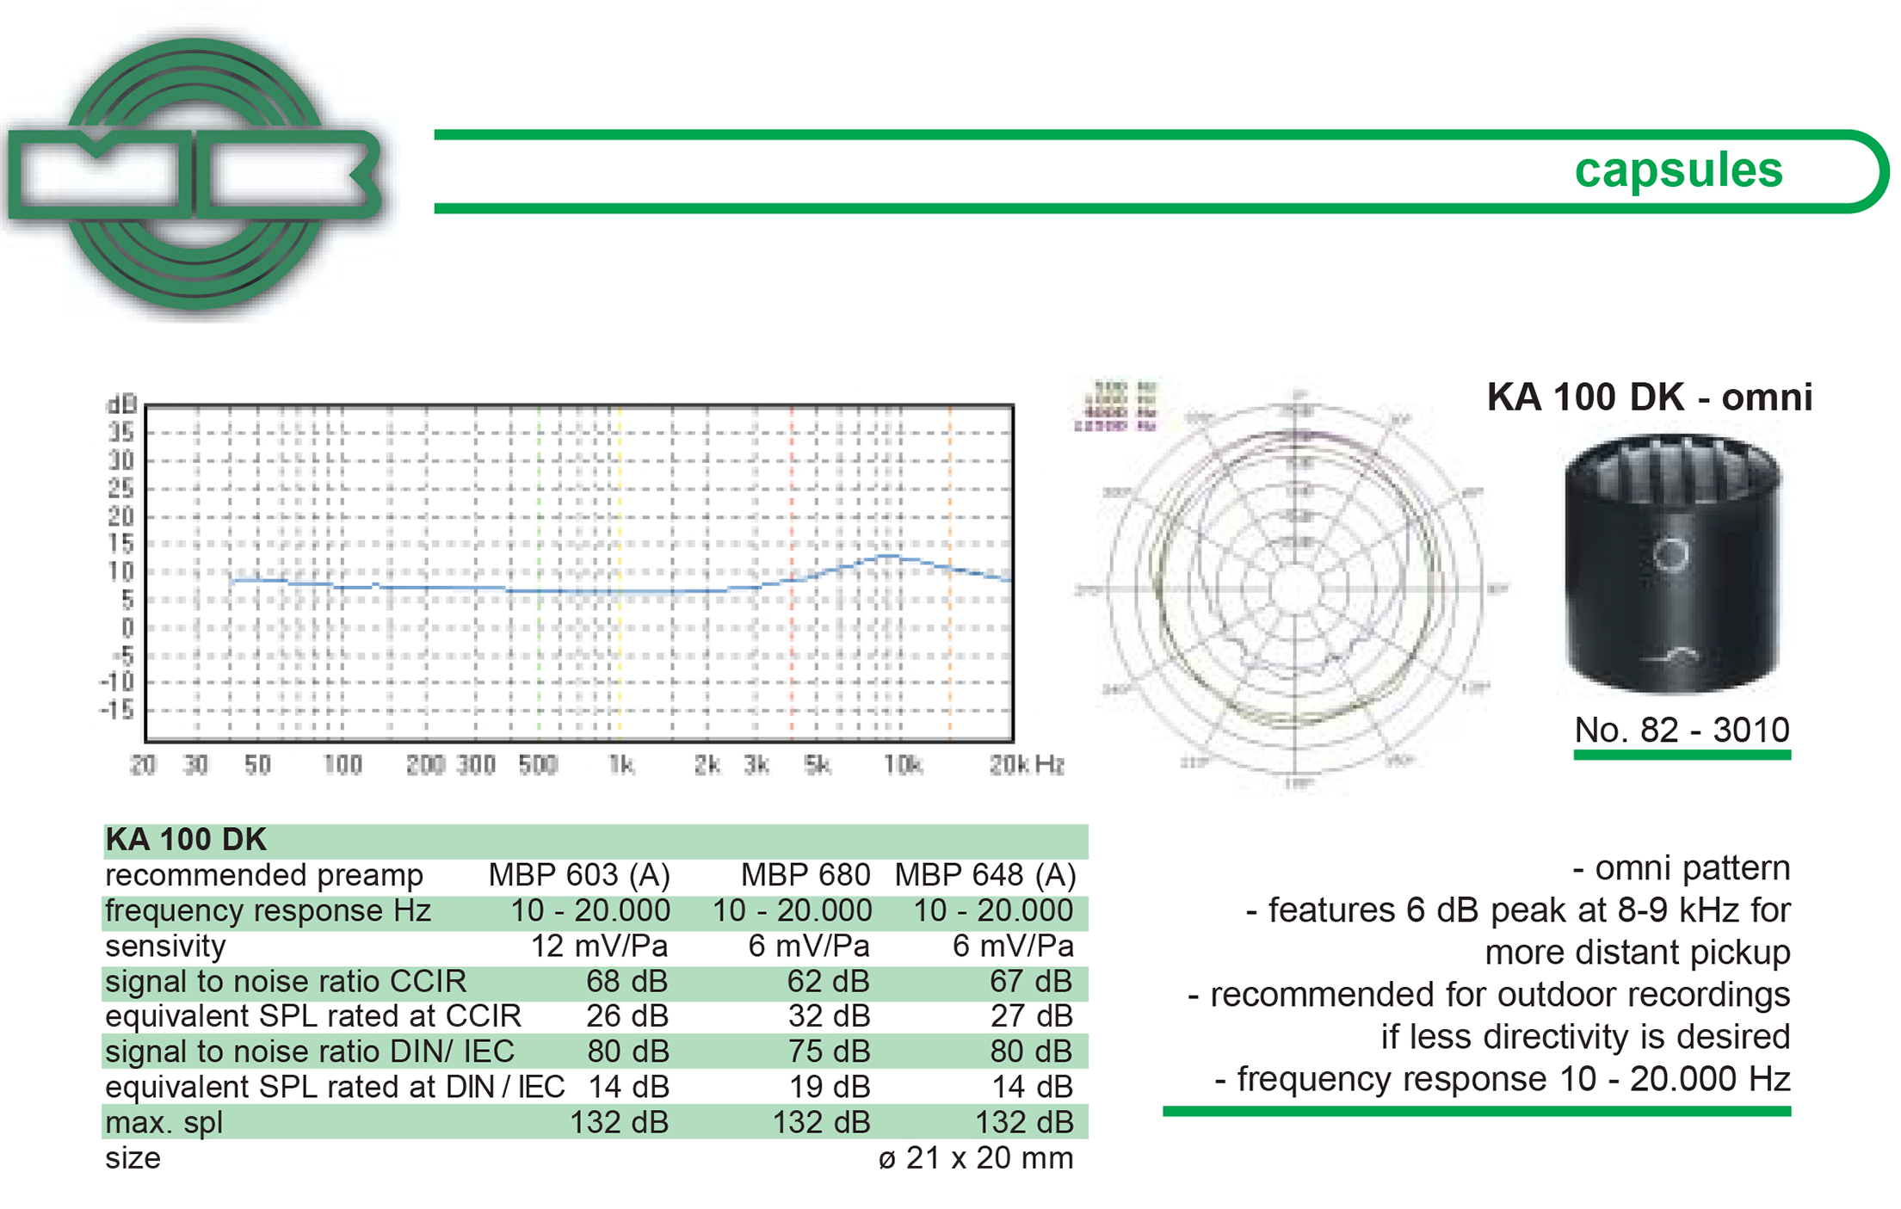Click the 'MBP 603 (A)' column header
Viewport: 1901px width, 1209px height.
579,875
